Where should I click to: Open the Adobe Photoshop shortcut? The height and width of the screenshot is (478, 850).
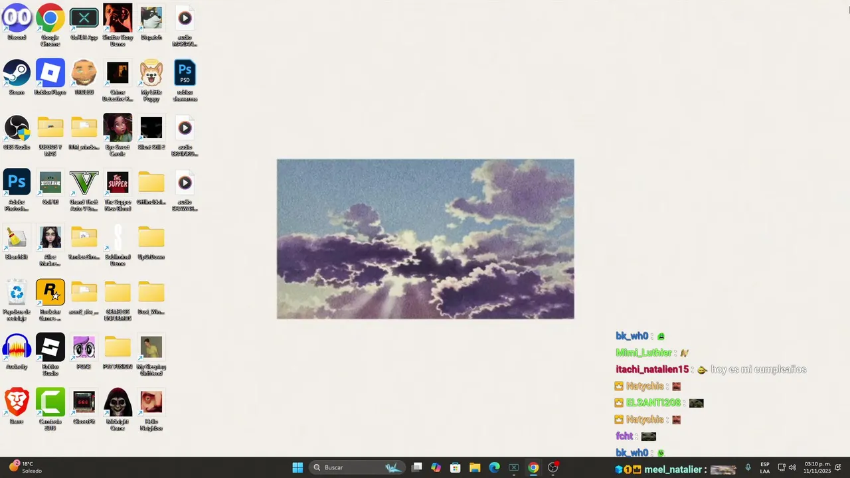(x=17, y=191)
